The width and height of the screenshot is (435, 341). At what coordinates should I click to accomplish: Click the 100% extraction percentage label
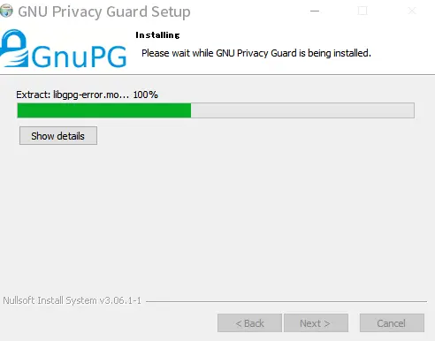pos(146,95)
